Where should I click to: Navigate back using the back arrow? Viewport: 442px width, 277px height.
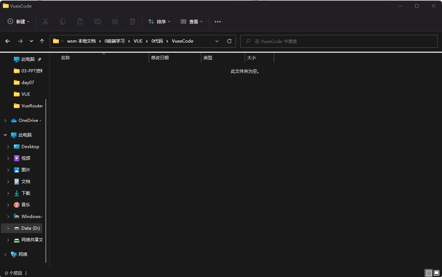(x=7, y=41)
